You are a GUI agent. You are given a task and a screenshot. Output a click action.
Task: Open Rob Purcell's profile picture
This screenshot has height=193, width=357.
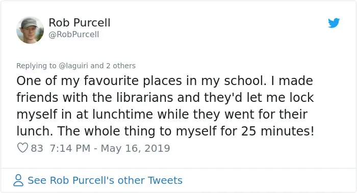30,30
